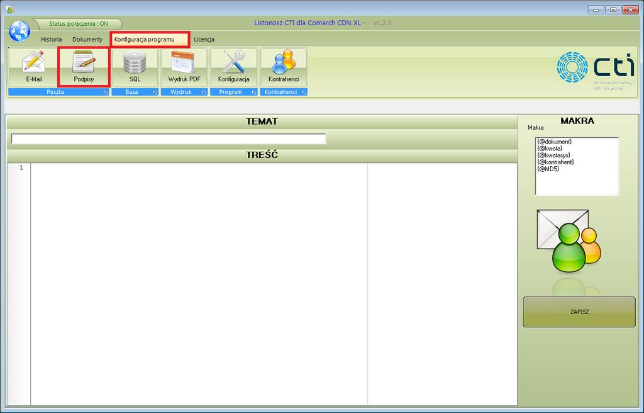Focus the TEMAT subject input field
This screenshot has width=644, height=413.
pyautogui.click(x=169, y=139)
